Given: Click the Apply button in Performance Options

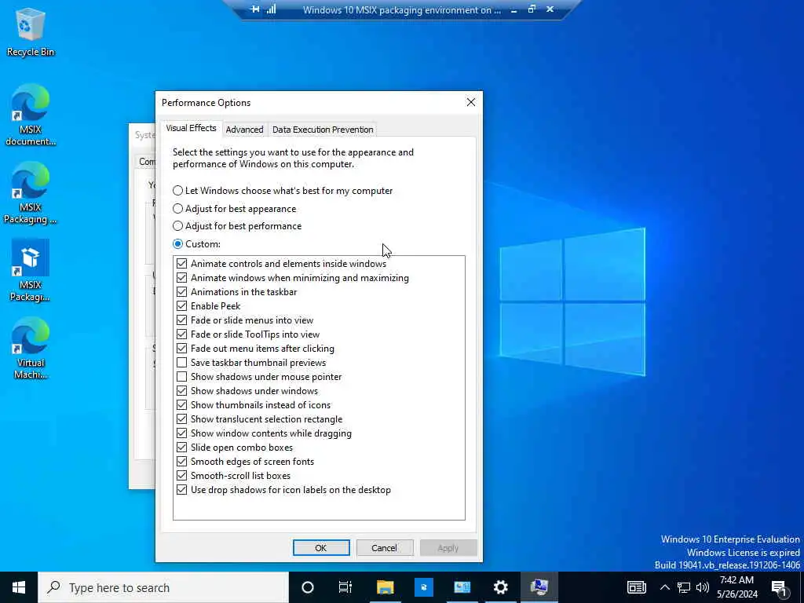Looking at the screenshot, I should 448,547.
